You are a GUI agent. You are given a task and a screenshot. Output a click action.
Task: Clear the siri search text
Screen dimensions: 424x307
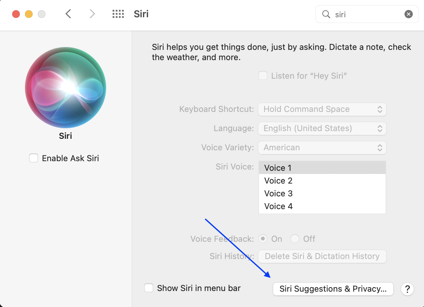tap(408, 14)
